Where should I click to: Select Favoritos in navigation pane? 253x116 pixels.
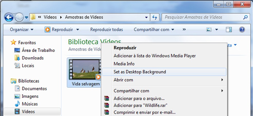(27, 43)
